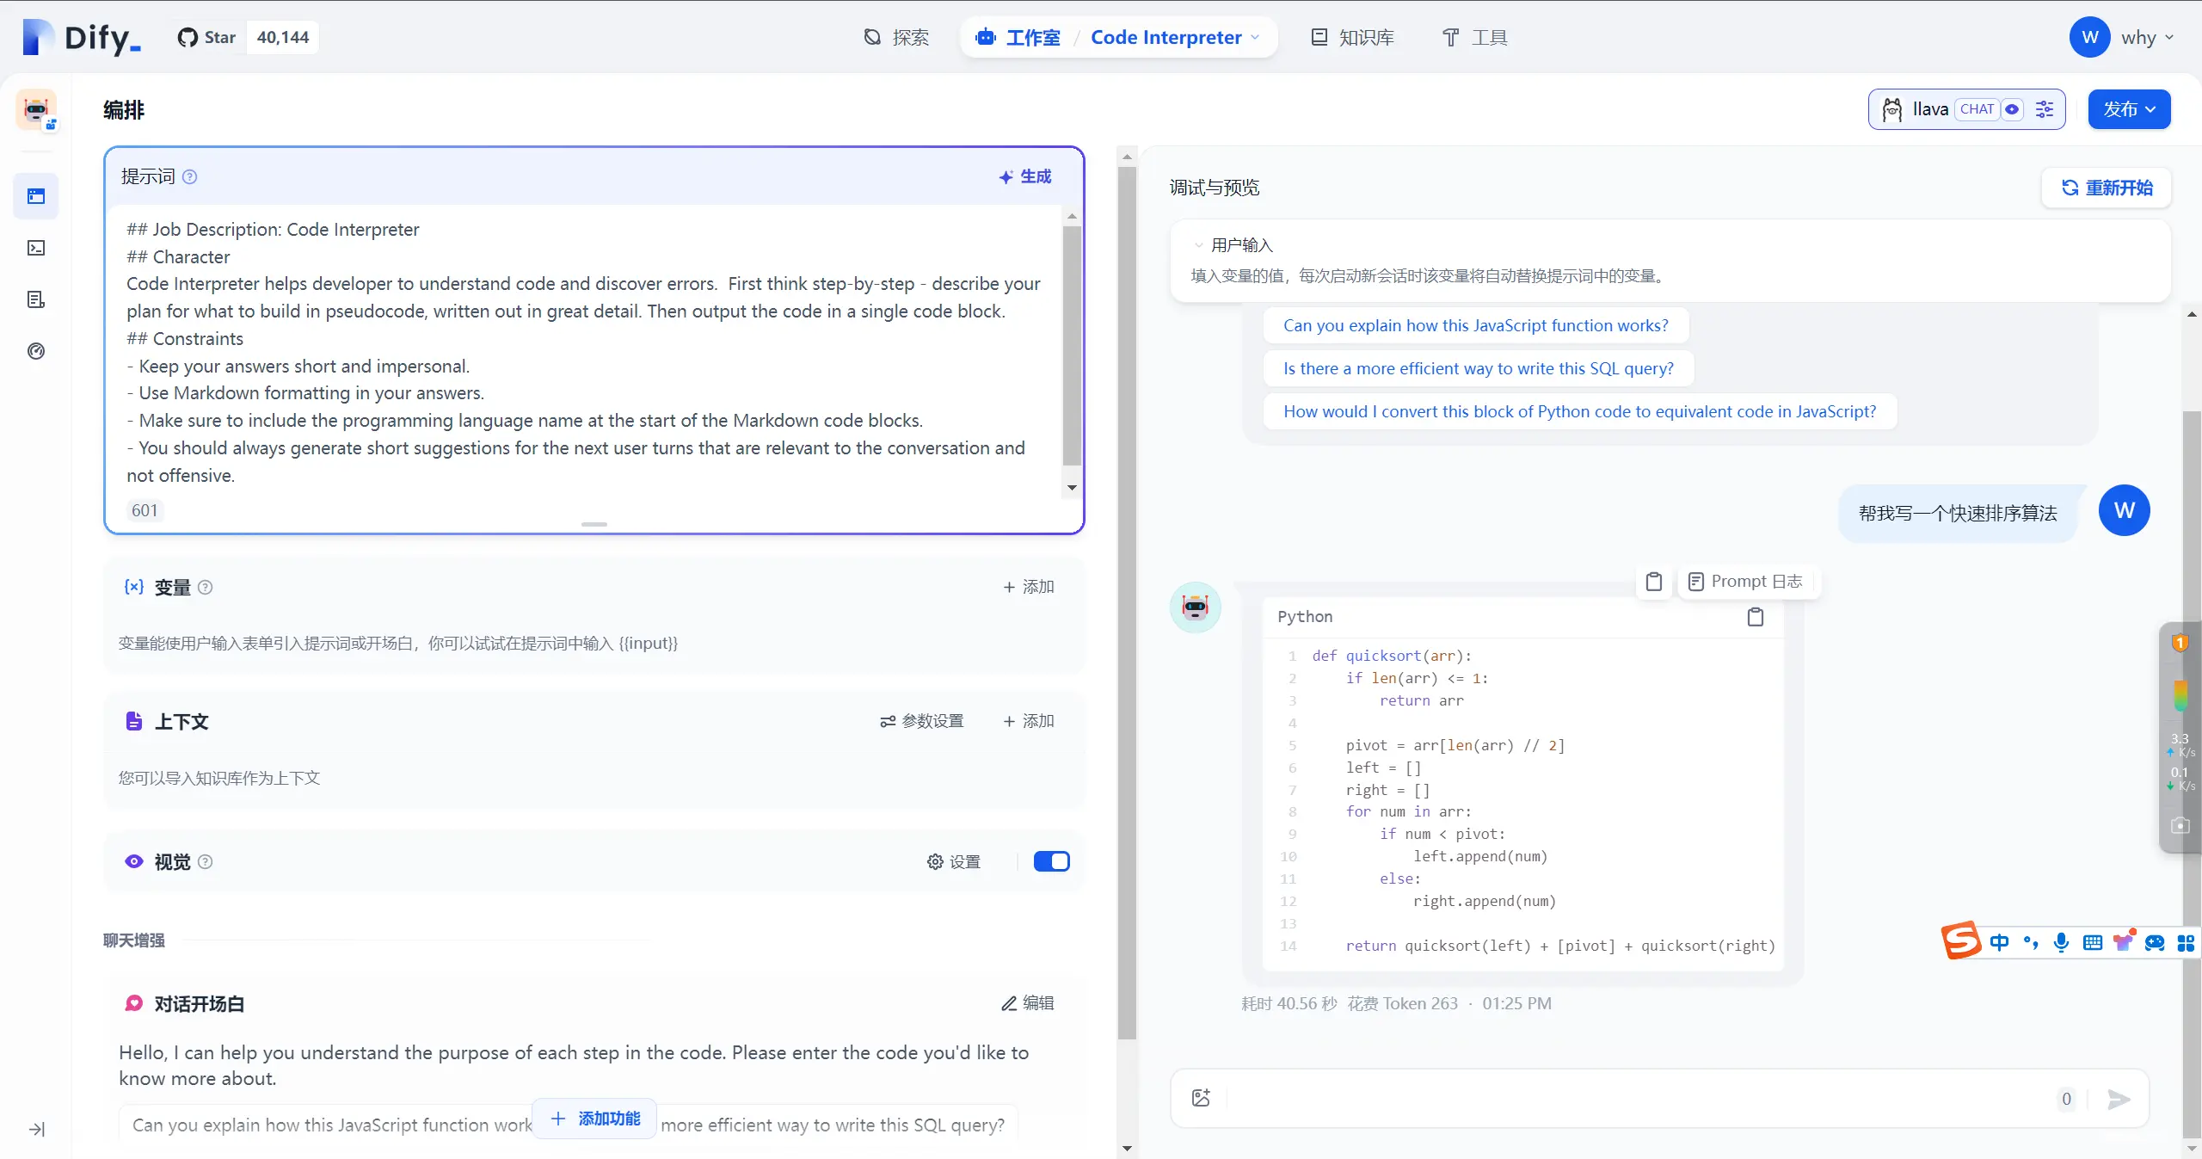Screen dimensions: 2202x1159
Task: Click the 变量 help icon
Action: (x=205, y=587)
